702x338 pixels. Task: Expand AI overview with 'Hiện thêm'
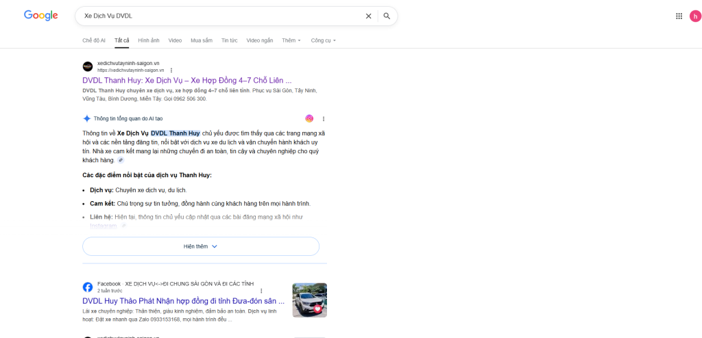click(201, 246)
